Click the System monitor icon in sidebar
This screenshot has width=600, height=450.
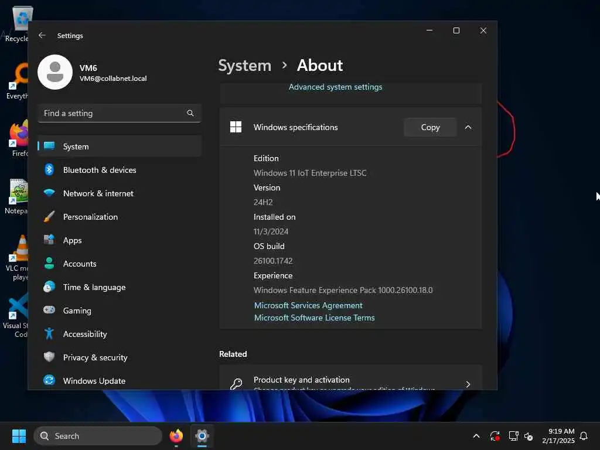point(49,146)
